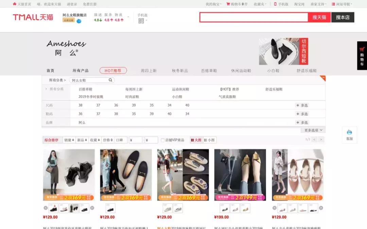This screenshot has height=229, width=367.
Task: Open the side 购物车 cart panel
Action: tap(362, 56)
